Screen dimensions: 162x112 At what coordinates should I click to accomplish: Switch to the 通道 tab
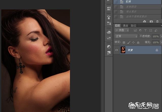click(126, 26)
